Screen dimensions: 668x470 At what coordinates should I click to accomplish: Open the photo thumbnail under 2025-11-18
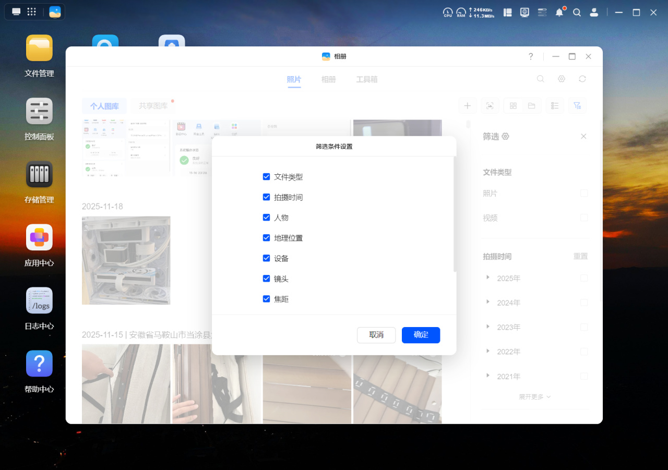tap(126, 260)
